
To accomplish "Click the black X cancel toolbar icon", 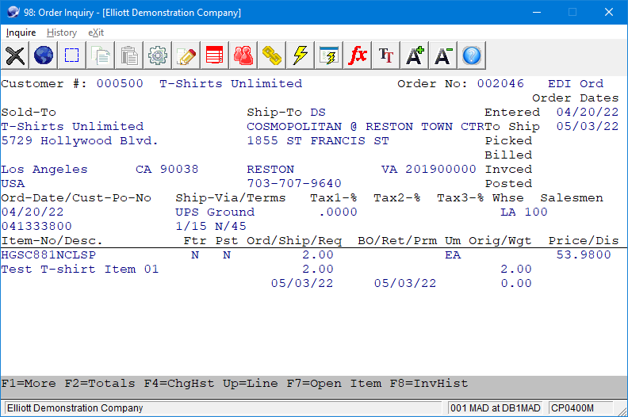I will point(15,55).
